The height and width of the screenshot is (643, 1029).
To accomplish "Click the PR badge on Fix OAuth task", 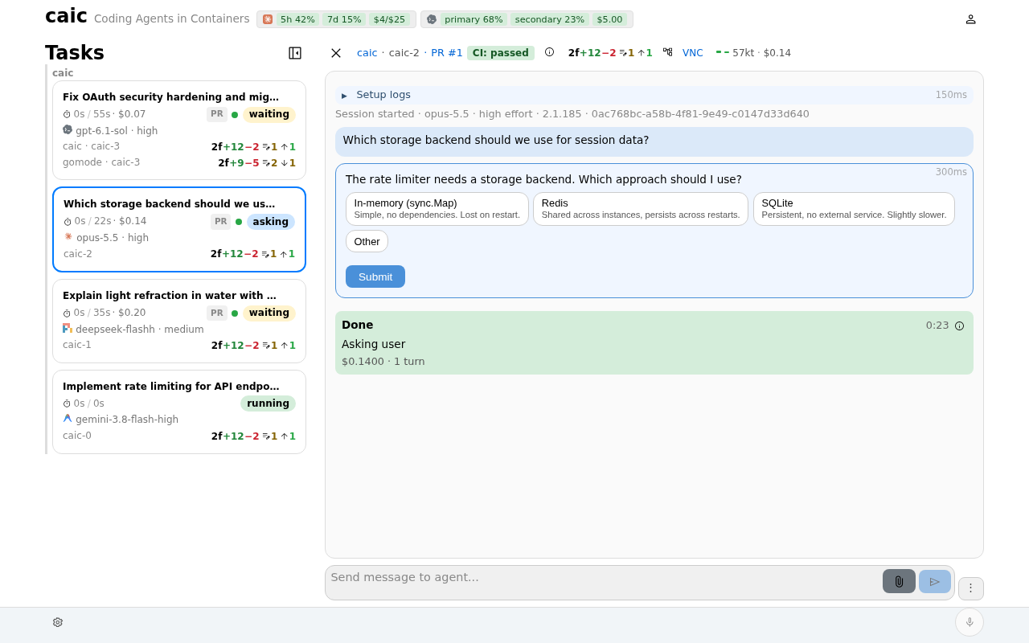I will 217,114.
